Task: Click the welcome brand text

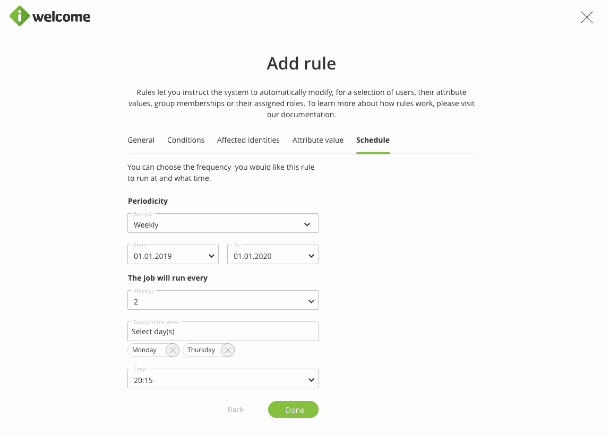Action: tap(62, 17)
